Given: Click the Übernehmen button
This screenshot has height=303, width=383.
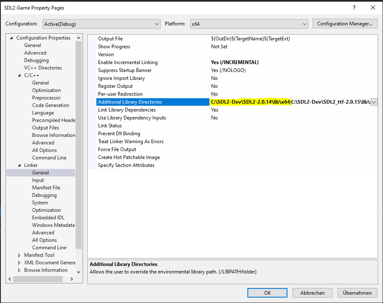Looking at the screenshot, I should [x=357, y=293].
